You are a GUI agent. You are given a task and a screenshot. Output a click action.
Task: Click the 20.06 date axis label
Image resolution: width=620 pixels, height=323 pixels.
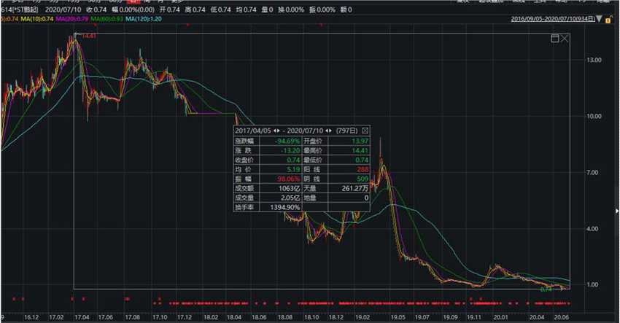[x=561, y=317]
